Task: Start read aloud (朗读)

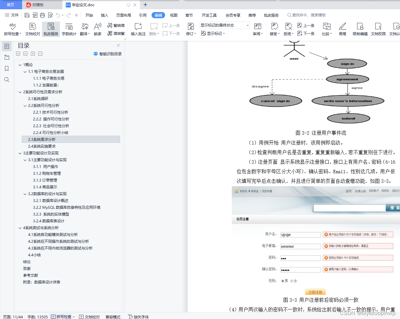Action: click(98, 29)
